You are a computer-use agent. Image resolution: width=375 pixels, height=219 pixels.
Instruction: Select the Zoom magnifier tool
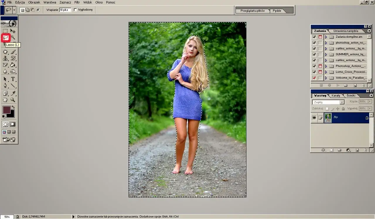coord(13,100)
